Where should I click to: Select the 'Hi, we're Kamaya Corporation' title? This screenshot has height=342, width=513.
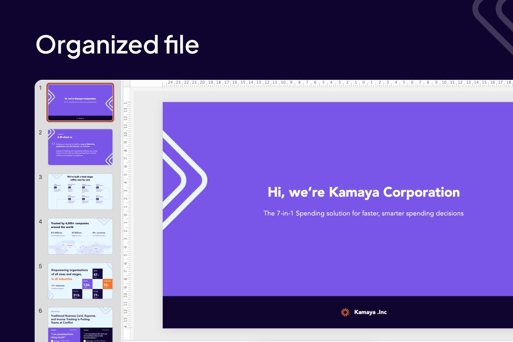click(363, 192)
